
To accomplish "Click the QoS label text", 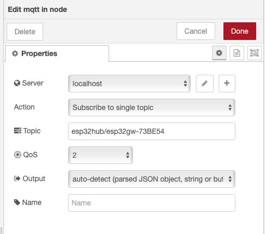I will [x=30, y=155].
